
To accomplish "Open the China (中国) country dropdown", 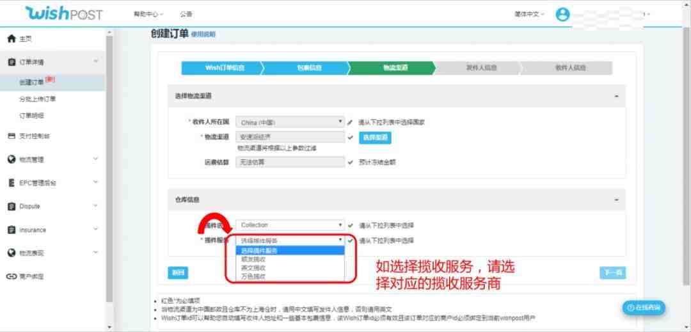I will click(x=290, y=122).
